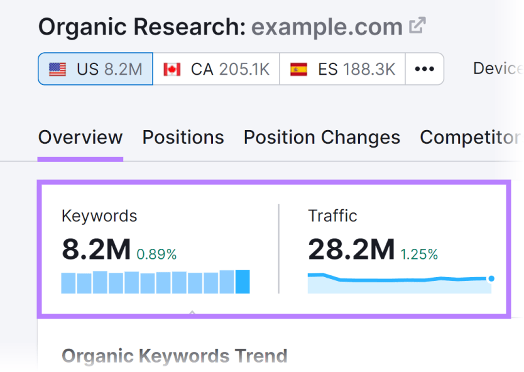Select the US 8.2M database filter

(95, 69)
